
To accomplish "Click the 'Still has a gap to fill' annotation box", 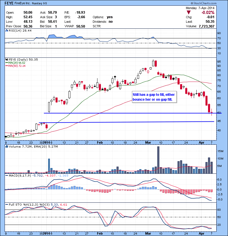I will 154,97.
